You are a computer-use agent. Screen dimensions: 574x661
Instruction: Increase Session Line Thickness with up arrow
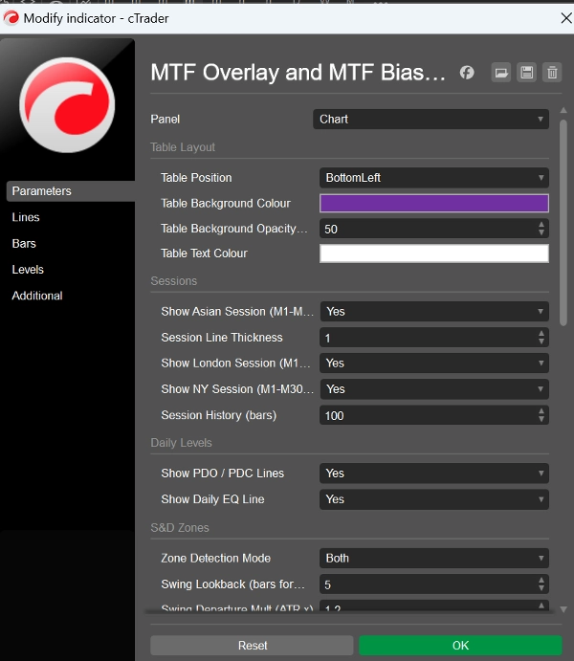[541, 334]
